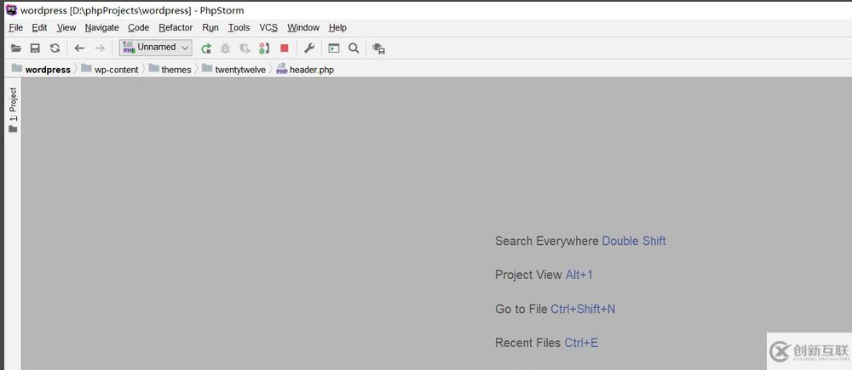Open the Unnamed run configuration dropdown
852x370 pixels.
coord(155,48)
